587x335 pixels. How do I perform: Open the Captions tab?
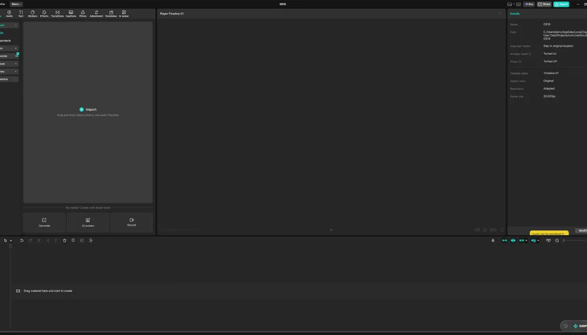(71, 13)
